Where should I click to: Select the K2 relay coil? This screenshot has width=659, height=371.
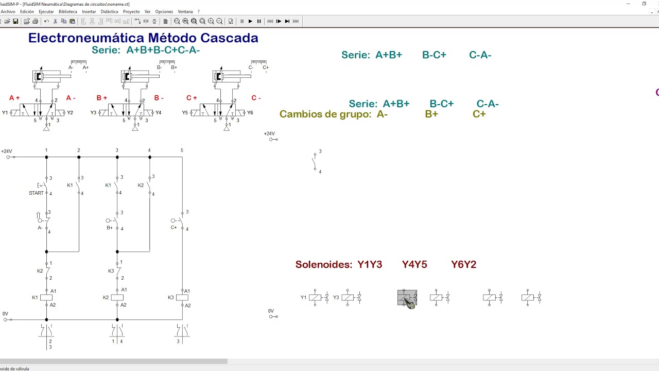click(x=117, y=297)
